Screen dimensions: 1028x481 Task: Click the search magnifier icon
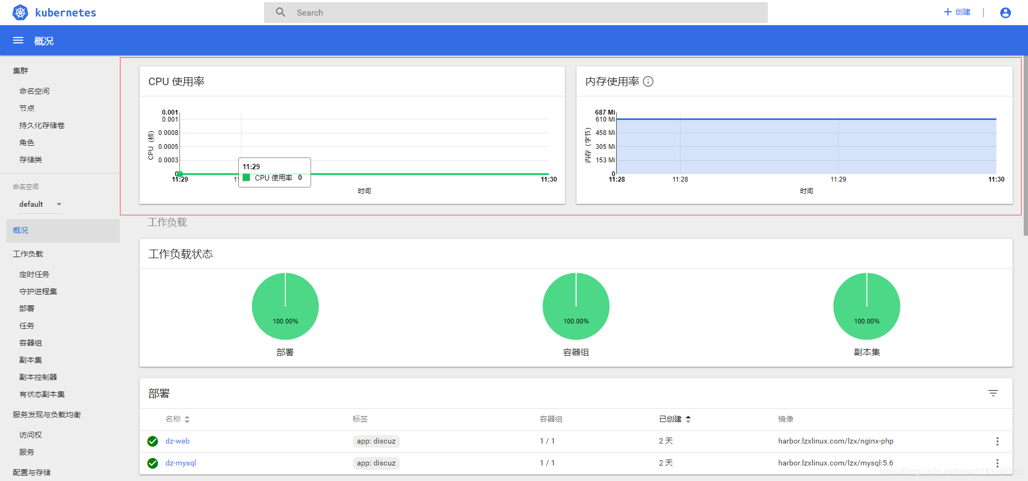point(281,12)
